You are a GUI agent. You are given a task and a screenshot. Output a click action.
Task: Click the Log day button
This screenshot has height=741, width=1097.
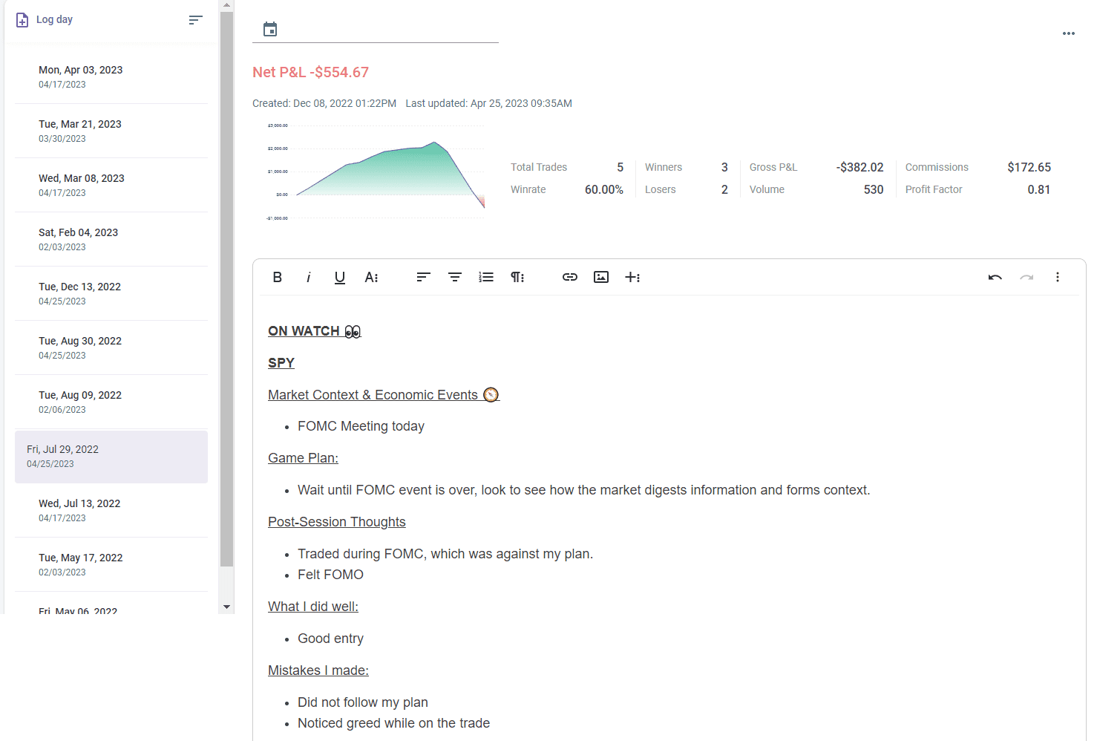pos(45,20)
